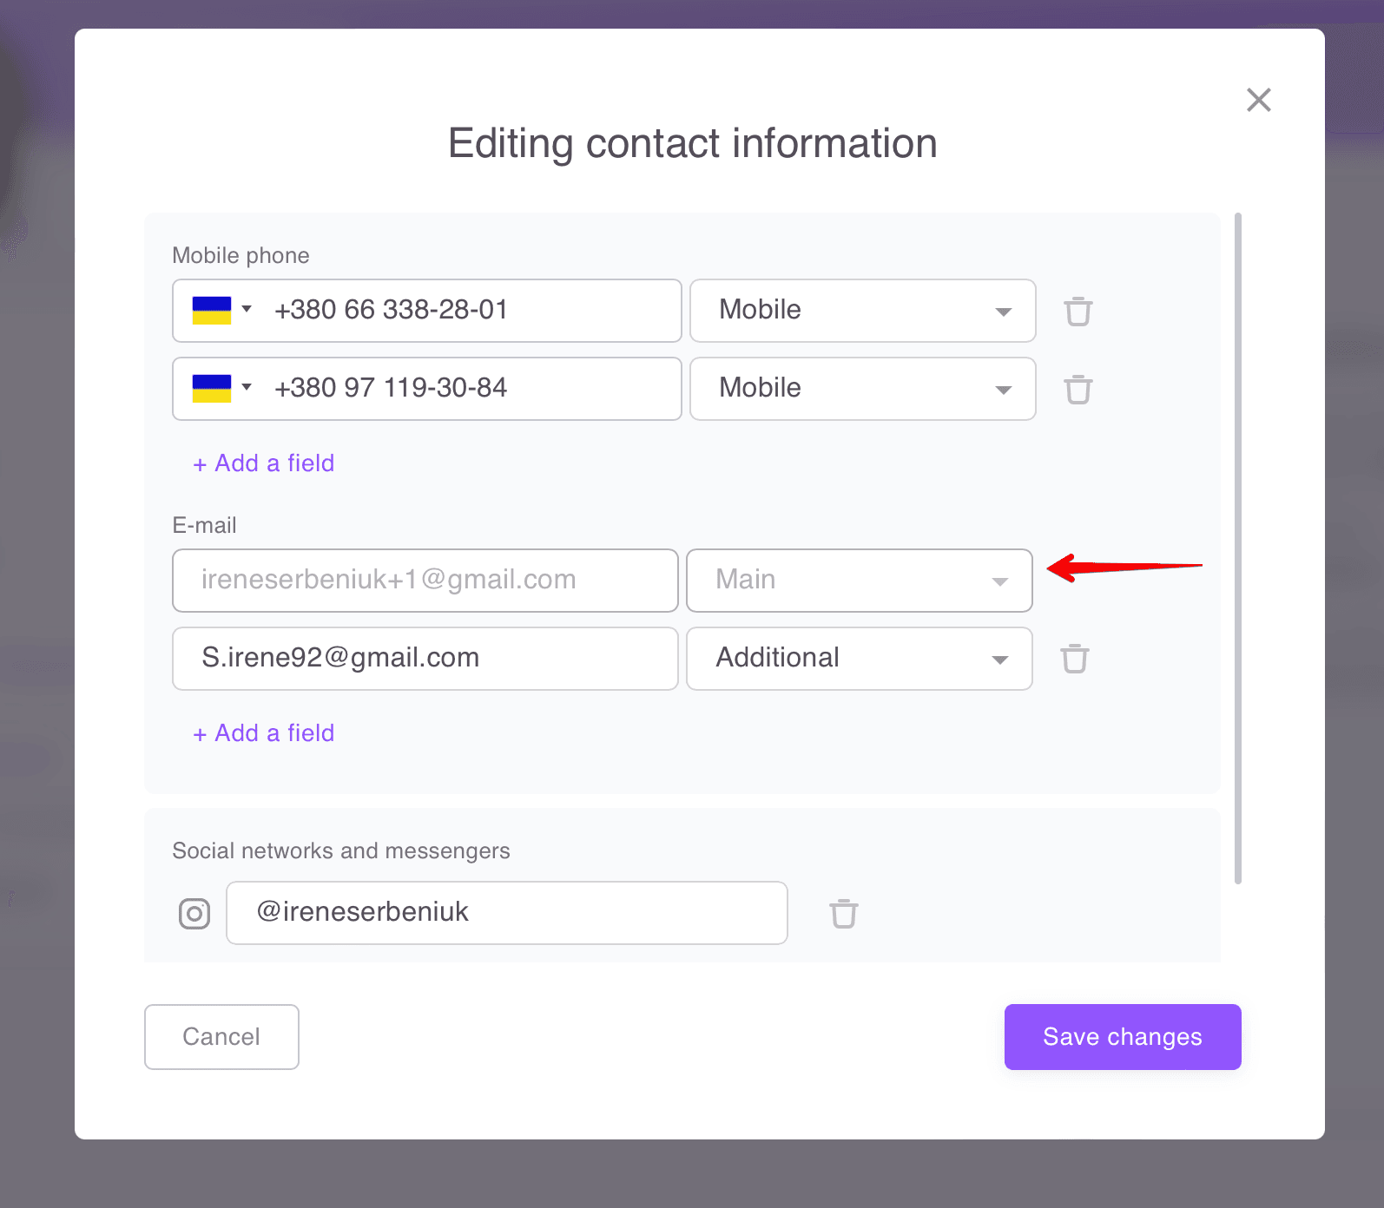The image size is (1384, 1208).
Task: Click the dialog's vertical scrollbar
Action: tap(1237, 547)
